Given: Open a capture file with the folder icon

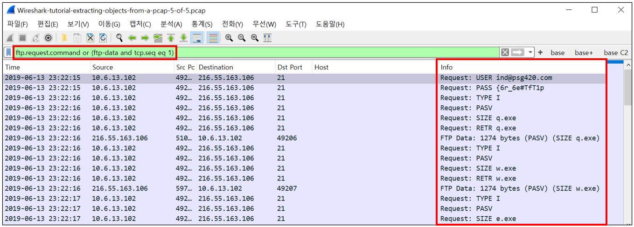Looking at the screenshot, I should 64,38.
